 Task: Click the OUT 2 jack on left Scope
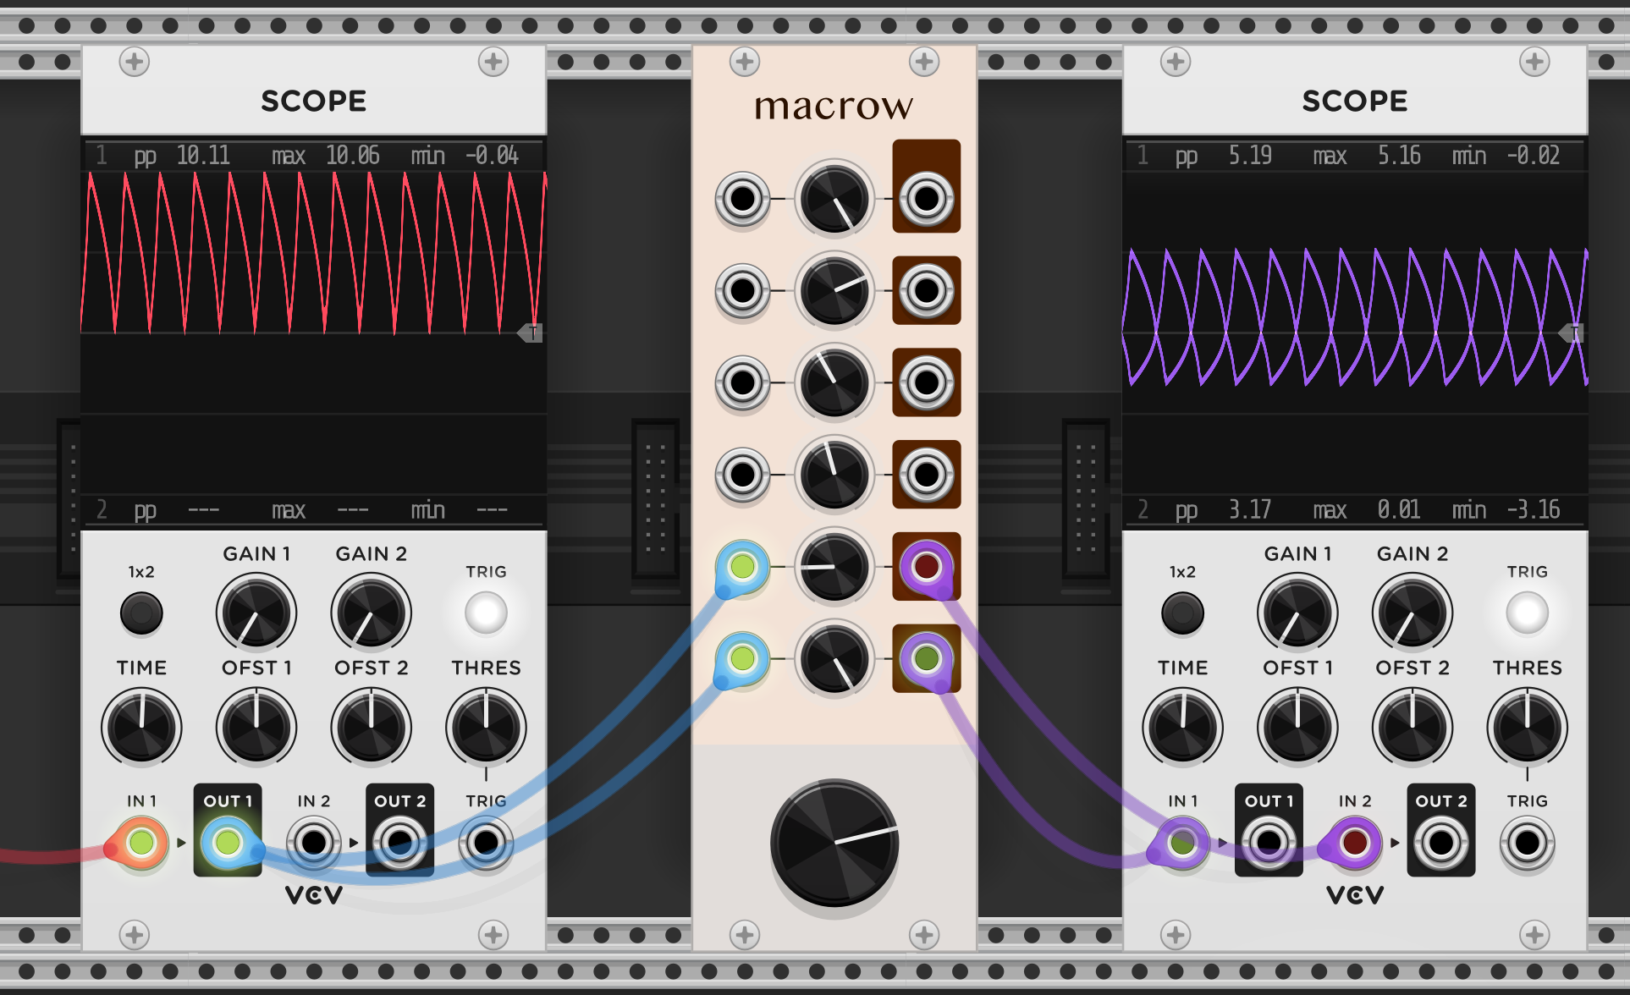click(x=399, y=843)
